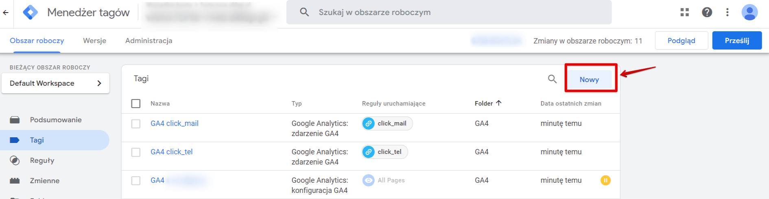This screenshot has width=769, height=199.
Task: Sort by Reguły uruchamiające column header
Action: pos(394,104)
